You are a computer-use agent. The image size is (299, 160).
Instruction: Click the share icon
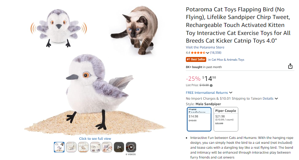click(x=290, y=66)
